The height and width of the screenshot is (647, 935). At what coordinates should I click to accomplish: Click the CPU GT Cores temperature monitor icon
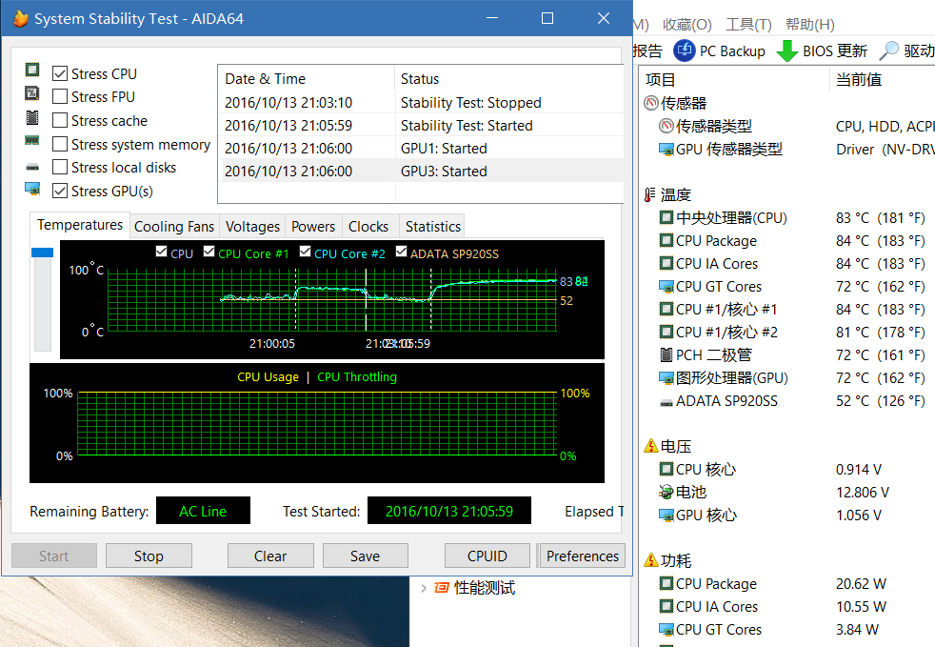click(x=666, y=287)
